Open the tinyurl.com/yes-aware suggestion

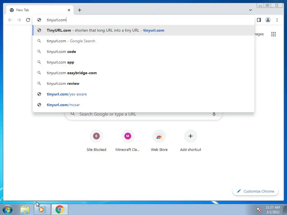(x=143, y=94)
